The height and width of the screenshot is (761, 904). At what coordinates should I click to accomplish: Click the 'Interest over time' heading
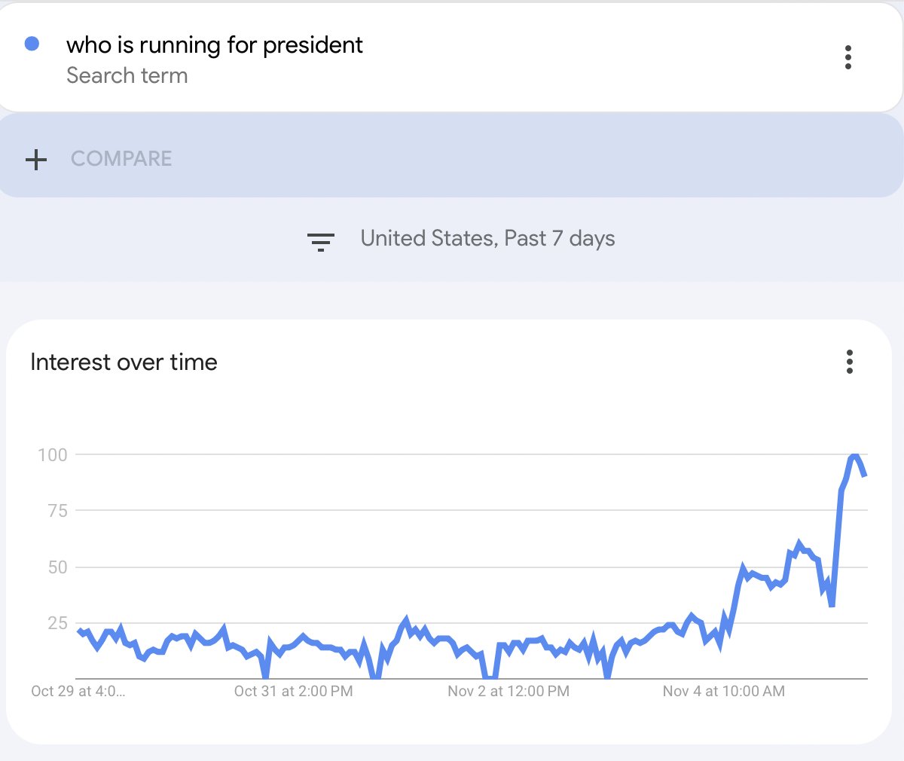[124, 362]
